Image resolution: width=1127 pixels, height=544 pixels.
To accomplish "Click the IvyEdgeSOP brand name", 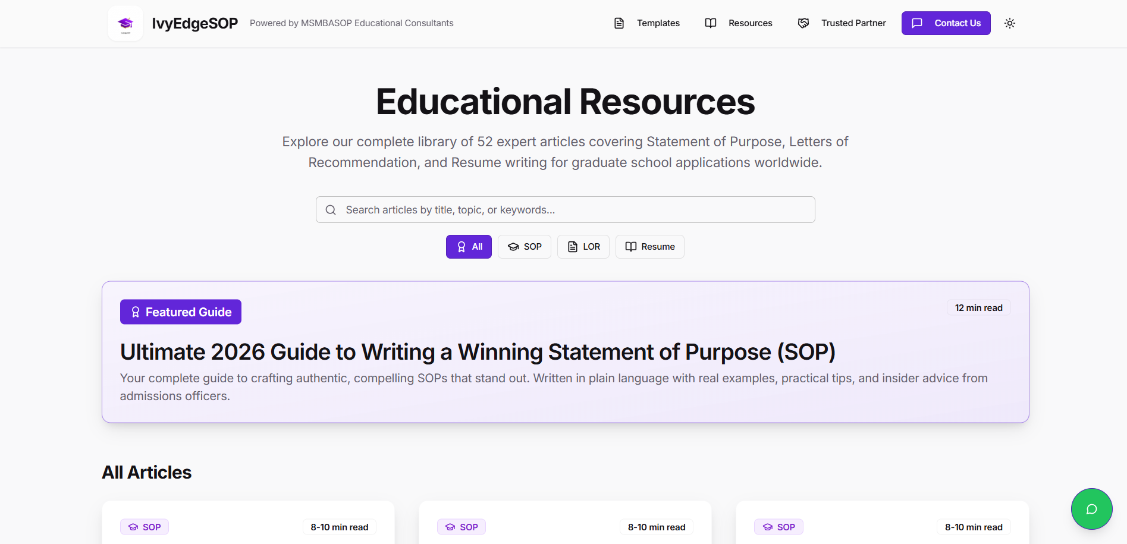I will click(x=194, y=23).
